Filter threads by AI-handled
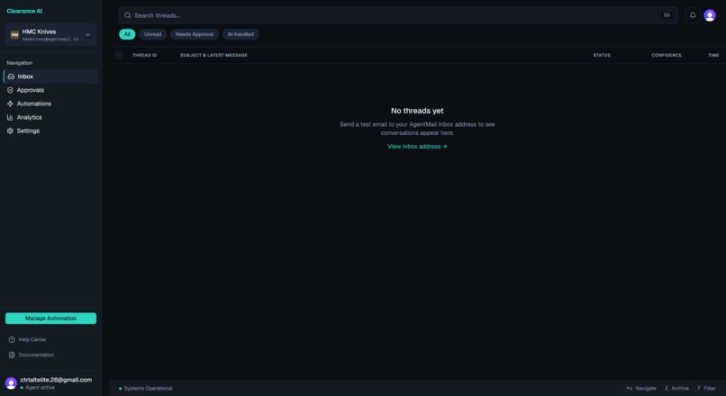This screenshot has width=726, height=396. pos(240,34)
